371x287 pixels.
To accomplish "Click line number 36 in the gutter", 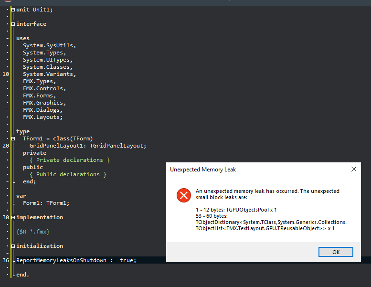I will (5, 260).
